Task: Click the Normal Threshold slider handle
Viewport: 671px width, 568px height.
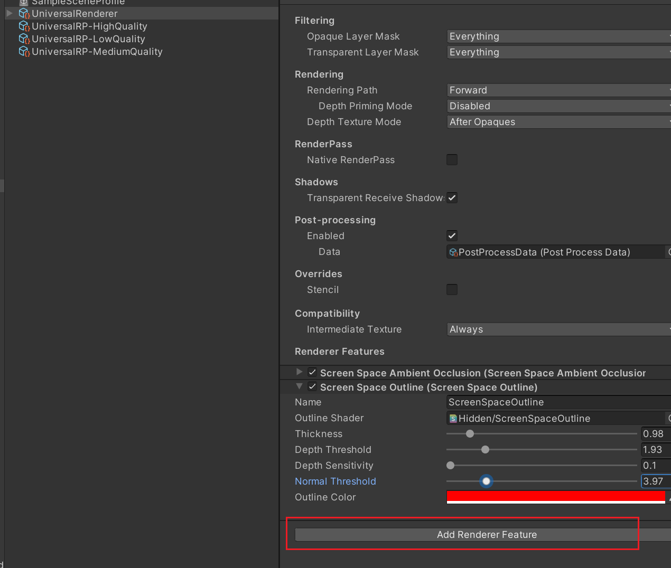Action: (486, 481)
